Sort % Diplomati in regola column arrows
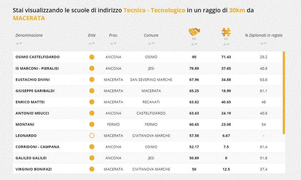 click(264, 43)
